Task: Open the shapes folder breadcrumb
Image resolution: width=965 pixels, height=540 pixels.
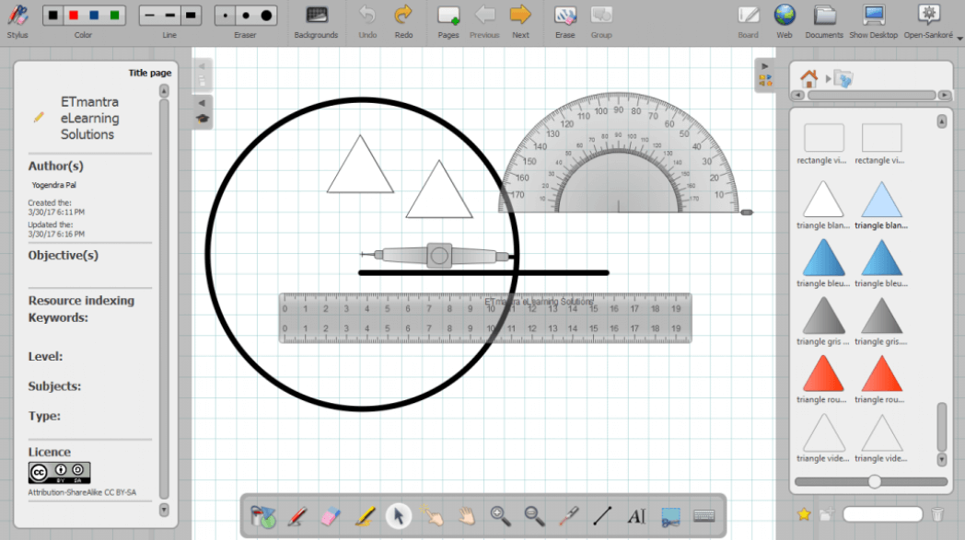Action: (843, 79)
